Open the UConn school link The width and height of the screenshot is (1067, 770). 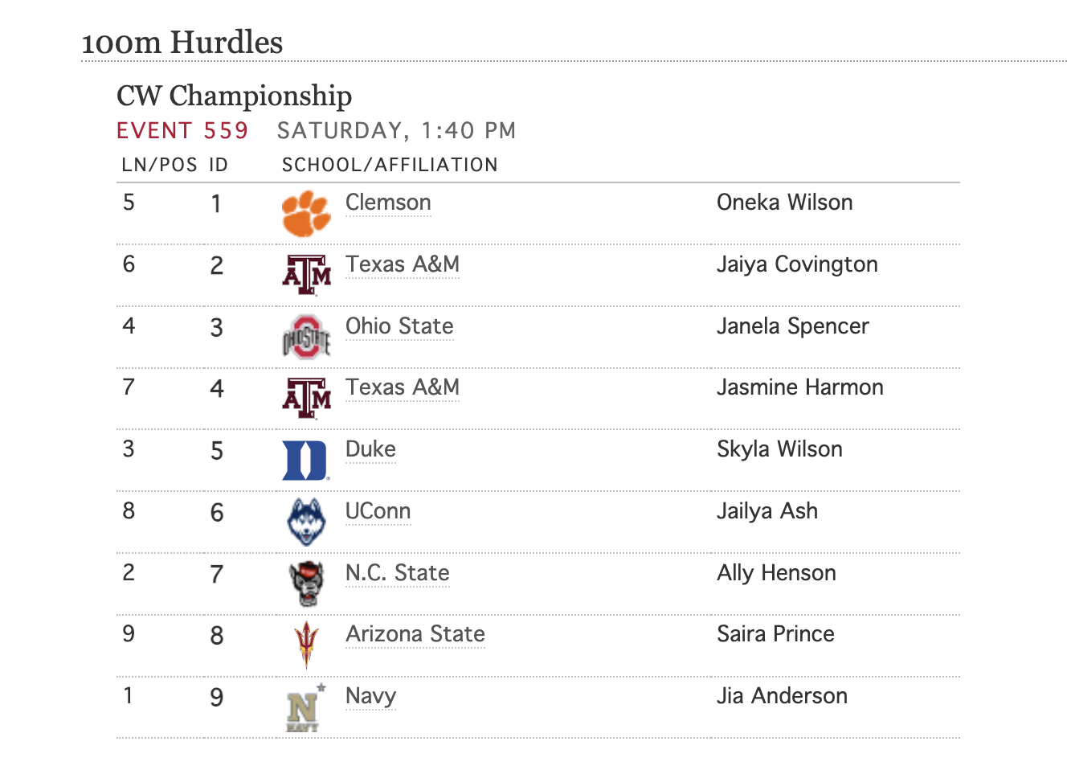click(x=378, y=511)
